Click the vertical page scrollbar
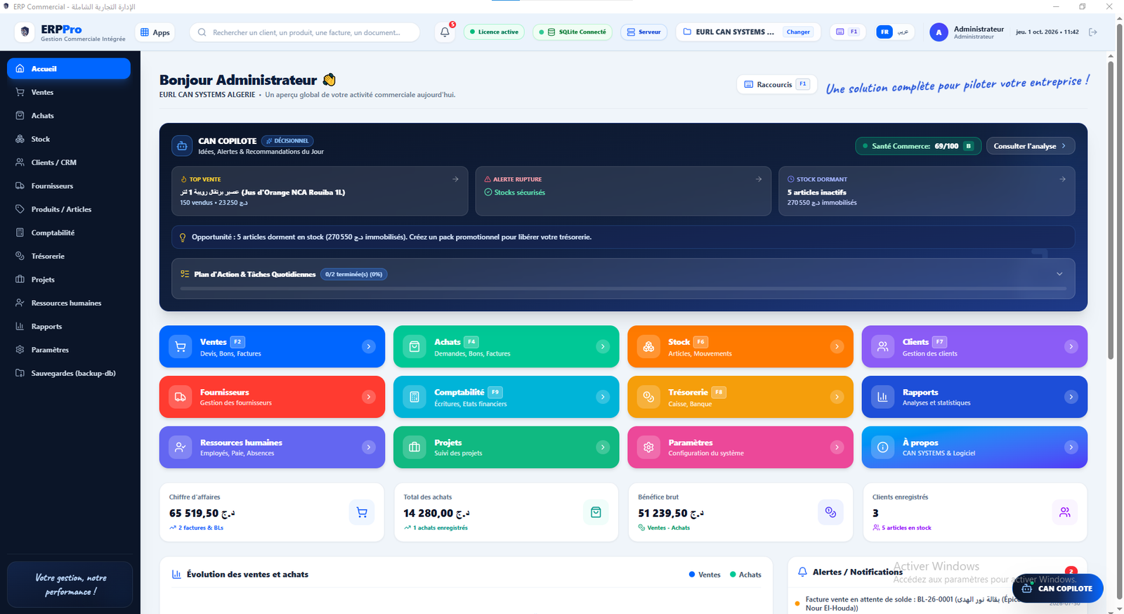 point(1111,211)
